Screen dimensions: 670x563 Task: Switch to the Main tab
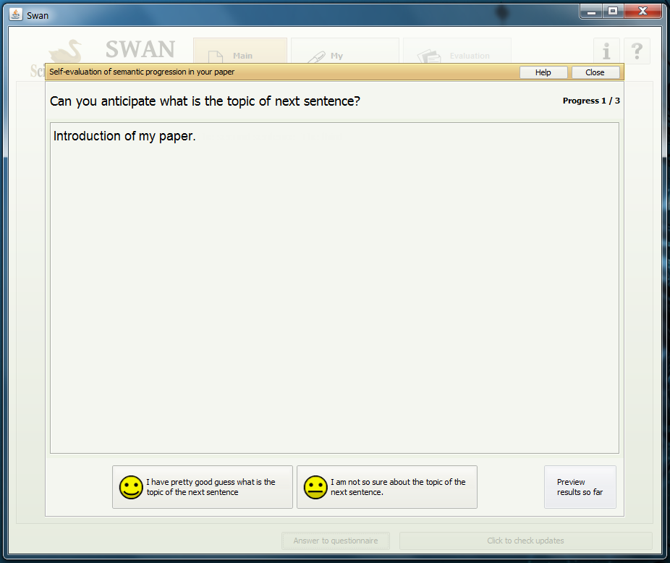click(240, 51)
